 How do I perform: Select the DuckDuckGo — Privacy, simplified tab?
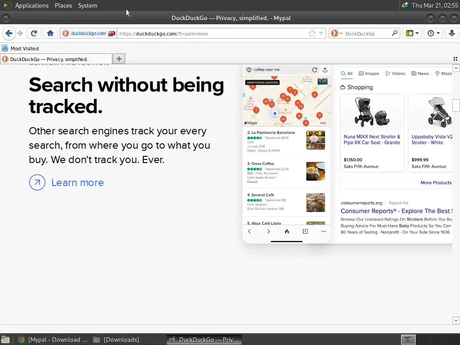[56, 59]
